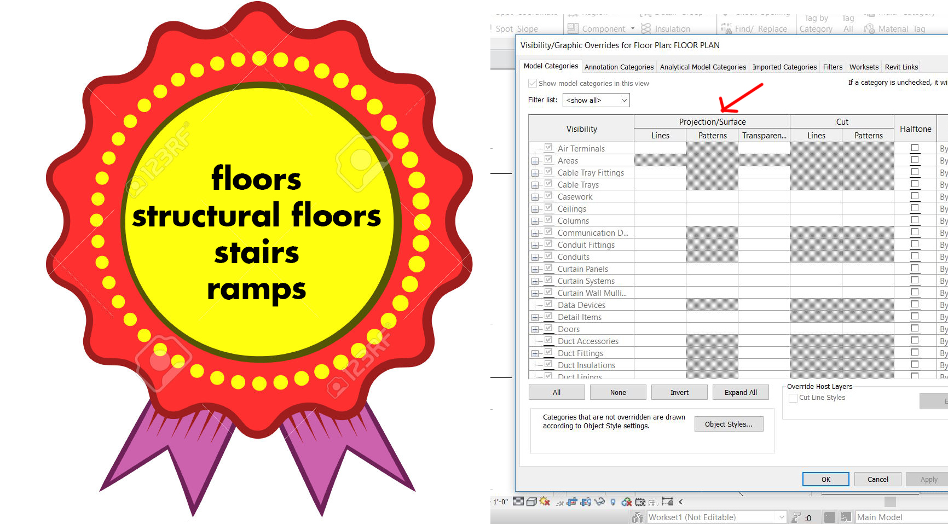
Task: Click the Tag by Category ribbon button
Action: 816,24
